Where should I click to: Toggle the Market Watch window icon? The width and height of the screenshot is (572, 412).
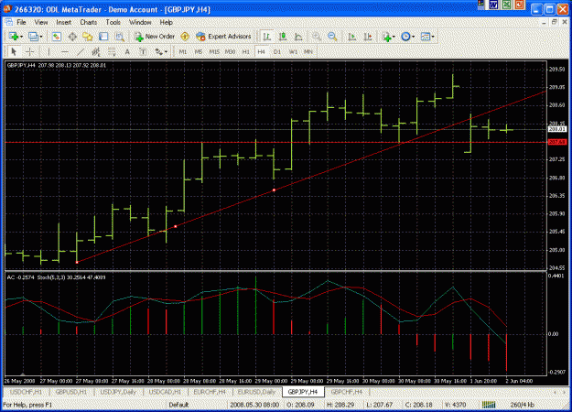pyautogui.click(x=56, y=37)
